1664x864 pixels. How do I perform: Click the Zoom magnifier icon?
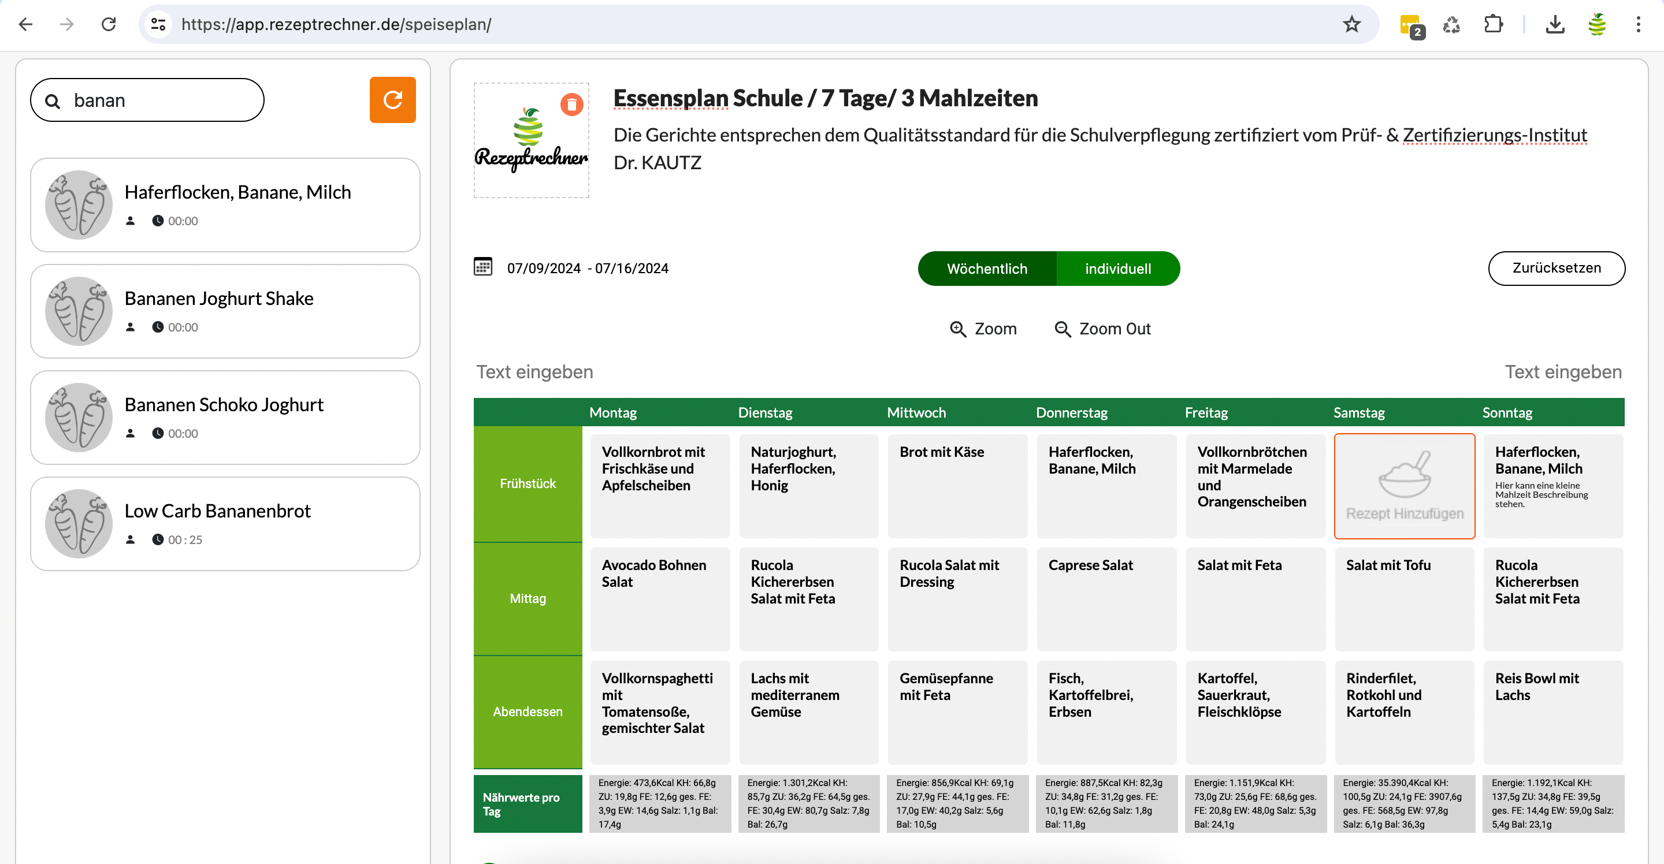[957, 329]
